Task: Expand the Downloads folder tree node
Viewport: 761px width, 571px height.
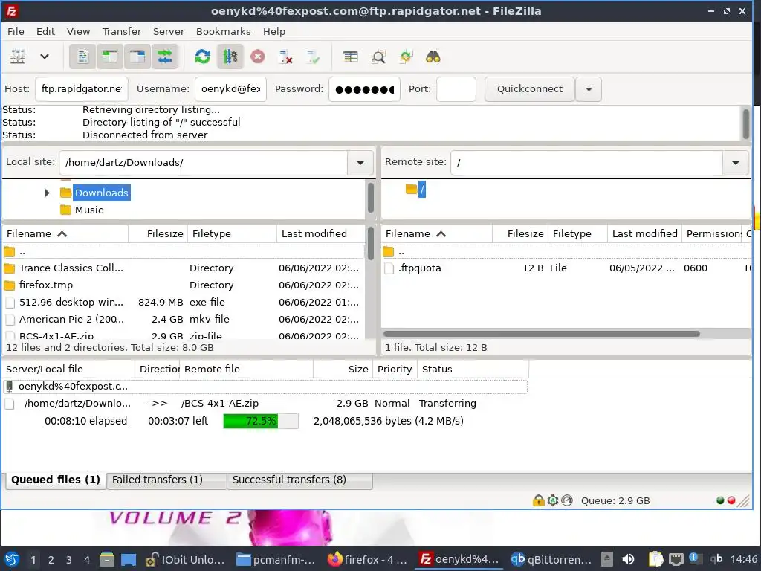Action: (x=47, y=193)
